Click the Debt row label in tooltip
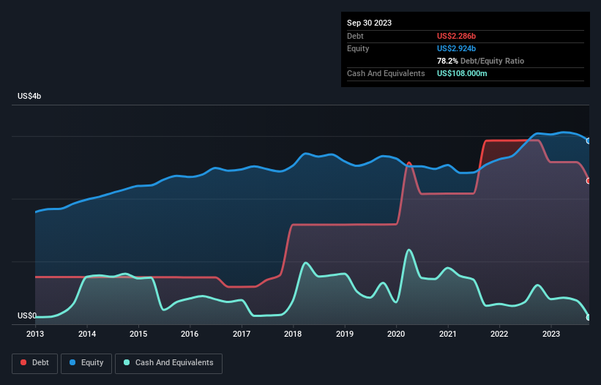601x385 pixels. (x=355, y=36)
